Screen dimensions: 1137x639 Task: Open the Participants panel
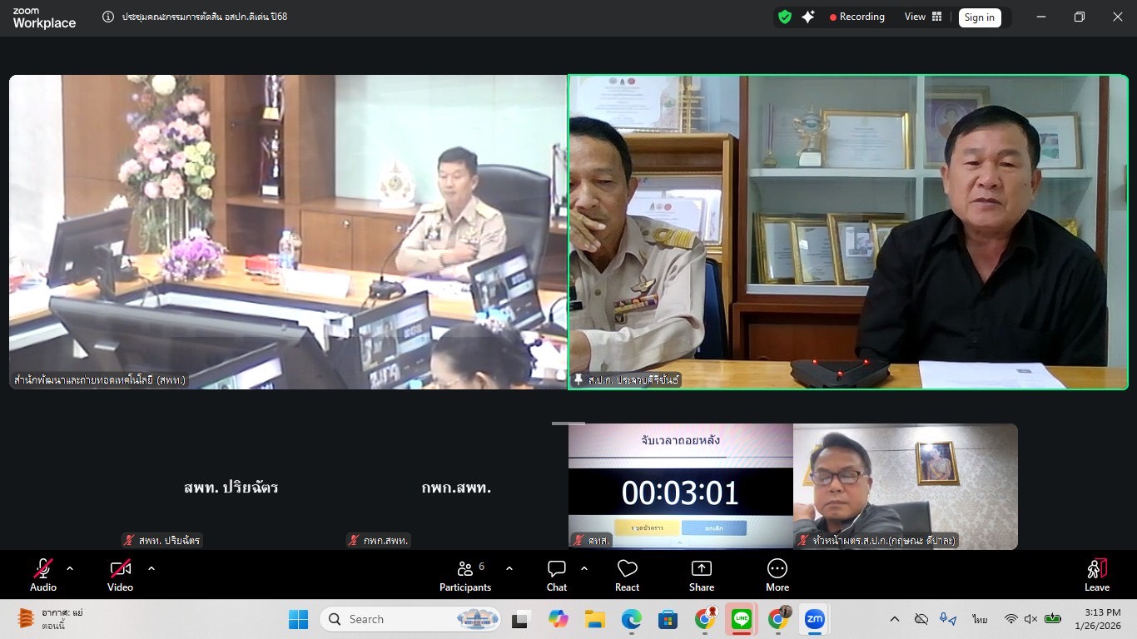pos(465,574)
